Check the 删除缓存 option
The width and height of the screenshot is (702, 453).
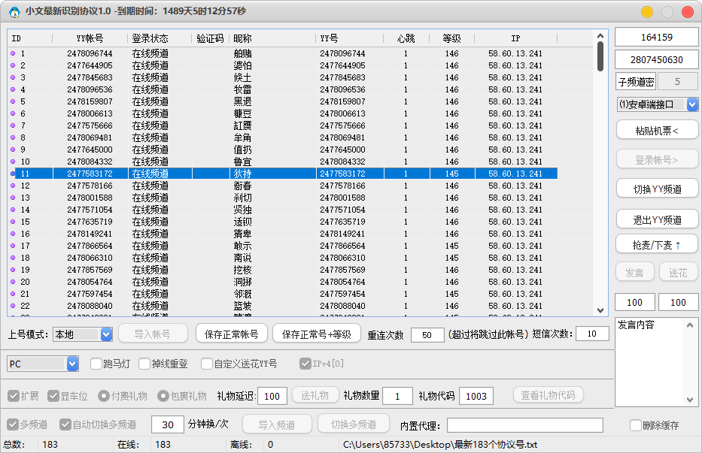coord(636,425)
